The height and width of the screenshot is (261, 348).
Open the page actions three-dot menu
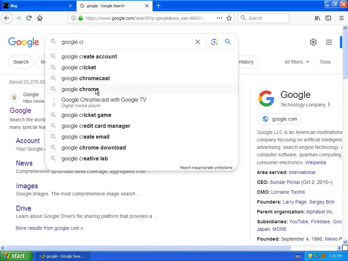[x=219, y=18]
